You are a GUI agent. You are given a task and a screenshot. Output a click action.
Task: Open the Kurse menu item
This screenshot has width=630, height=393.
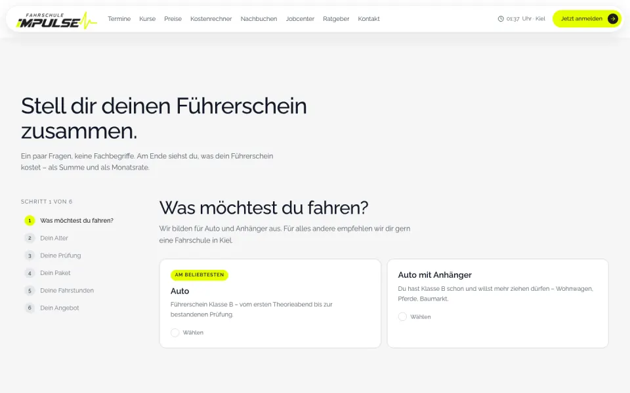click(147, 19)
